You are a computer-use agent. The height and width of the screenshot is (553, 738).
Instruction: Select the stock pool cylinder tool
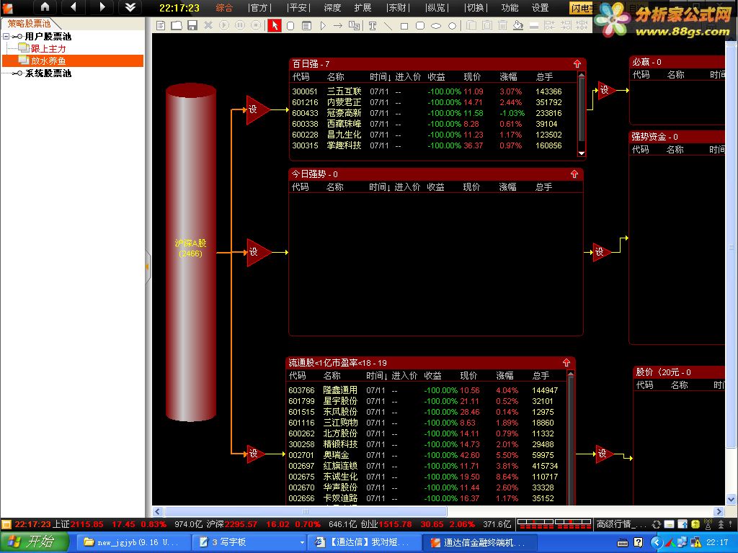coord(291,26)
